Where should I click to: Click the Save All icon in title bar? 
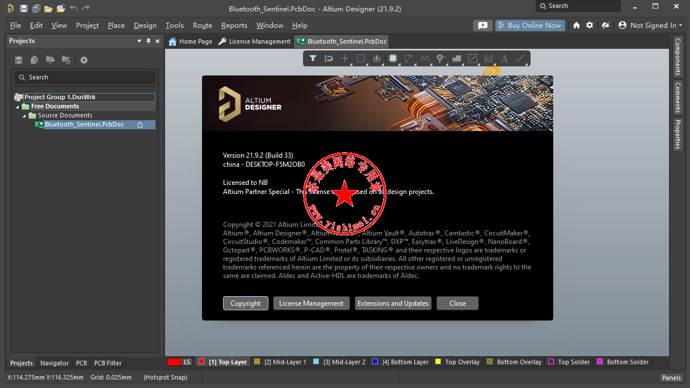click(36, 9)
